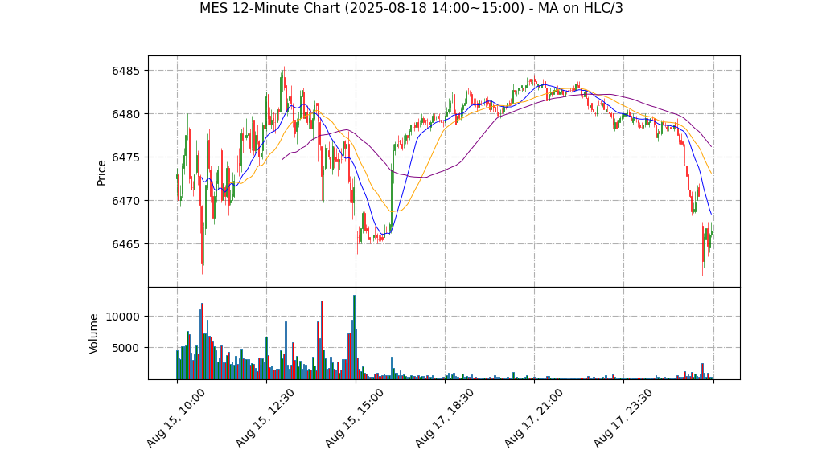Click the Aug 15, 10:00 time label
Image resolution: width=822 pixels, height=462 pixels.
point(175,418)
